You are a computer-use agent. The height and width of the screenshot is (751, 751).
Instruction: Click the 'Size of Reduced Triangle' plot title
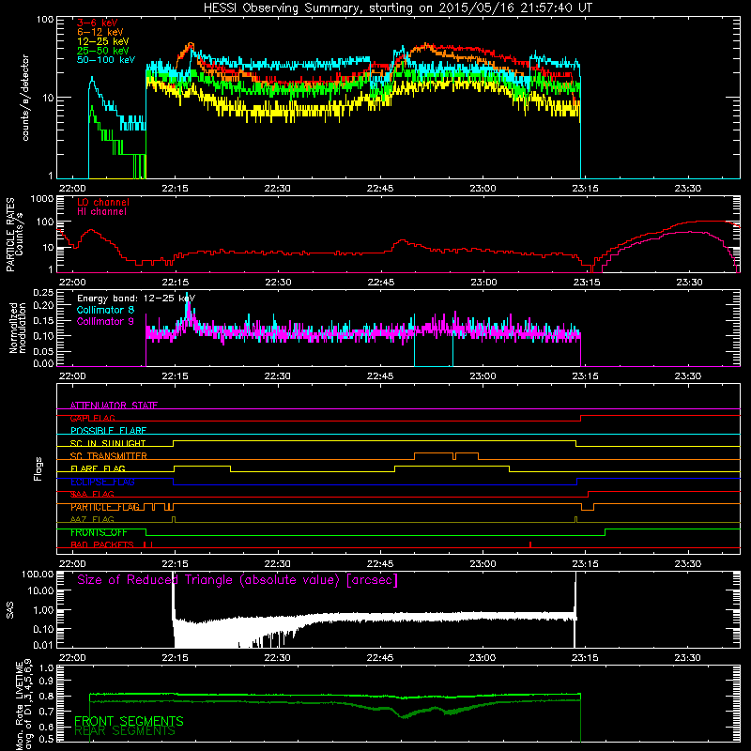[x=238, y=580]
